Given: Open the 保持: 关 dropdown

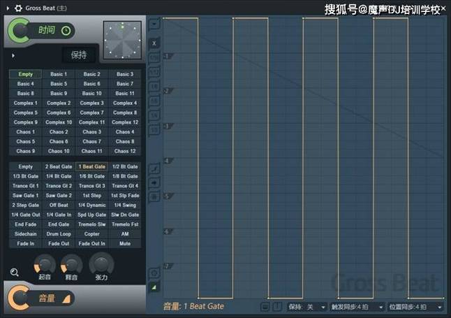Looking at the screenshot, I should (307, 307).
